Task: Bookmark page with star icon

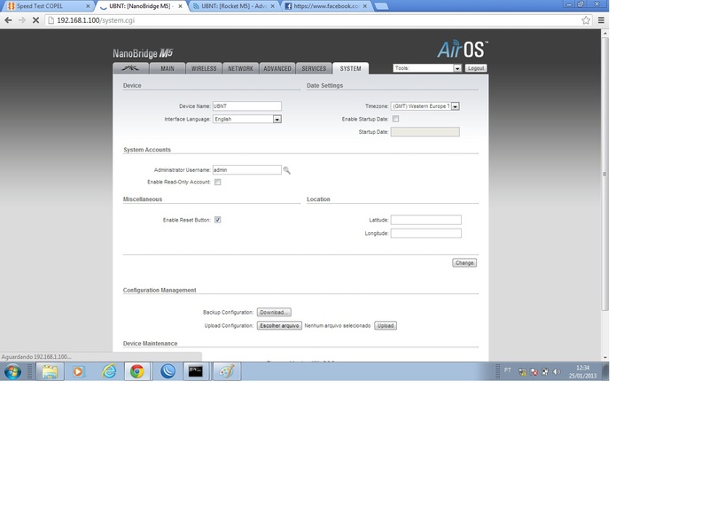Action: tap(586, 20)
